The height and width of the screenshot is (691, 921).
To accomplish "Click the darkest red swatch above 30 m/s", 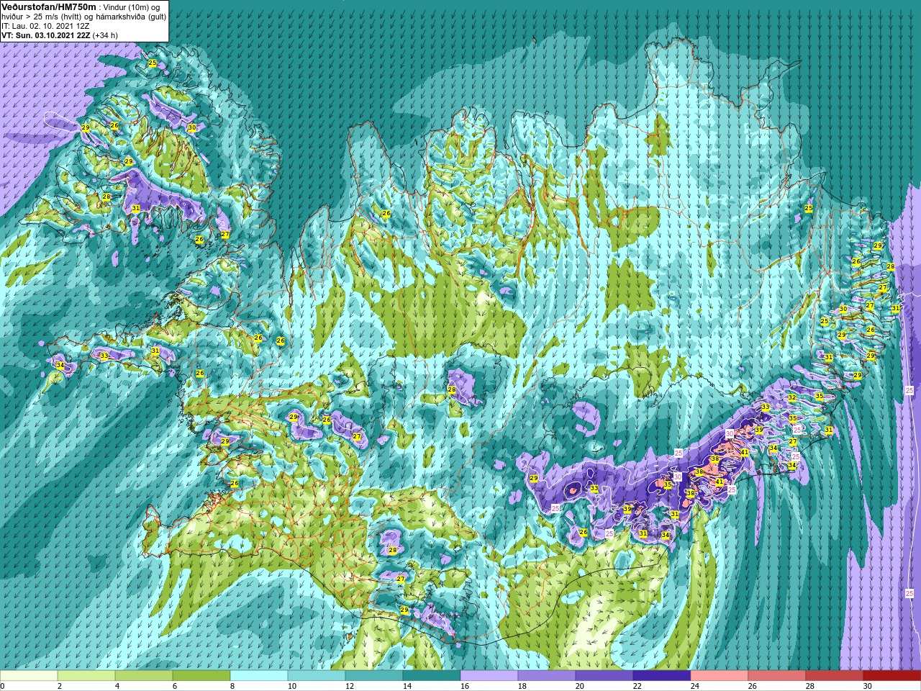I will [x=892, y=676].
